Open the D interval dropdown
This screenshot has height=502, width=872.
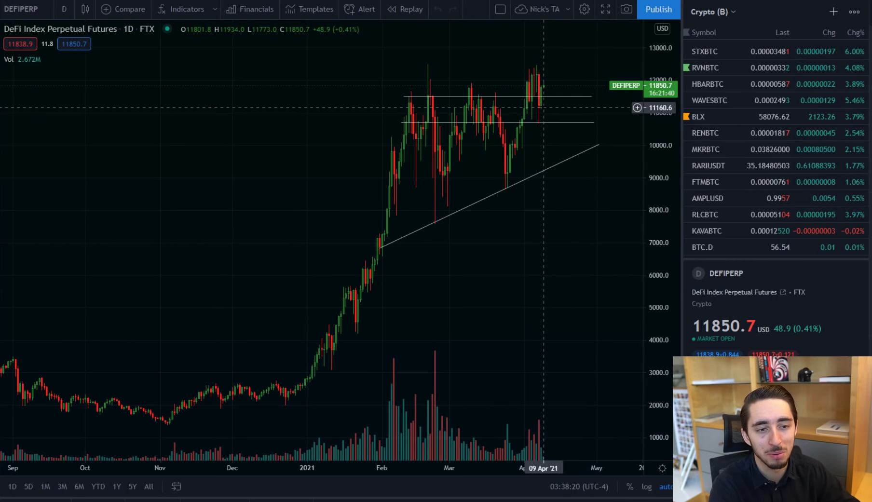(64, 9)
